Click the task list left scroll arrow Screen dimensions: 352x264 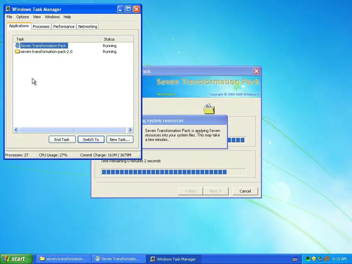pos(16,130)
